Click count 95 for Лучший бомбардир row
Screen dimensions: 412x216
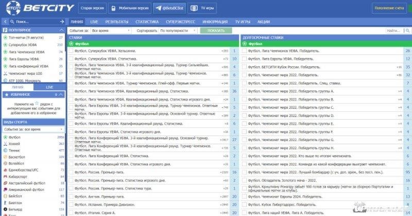407,172
